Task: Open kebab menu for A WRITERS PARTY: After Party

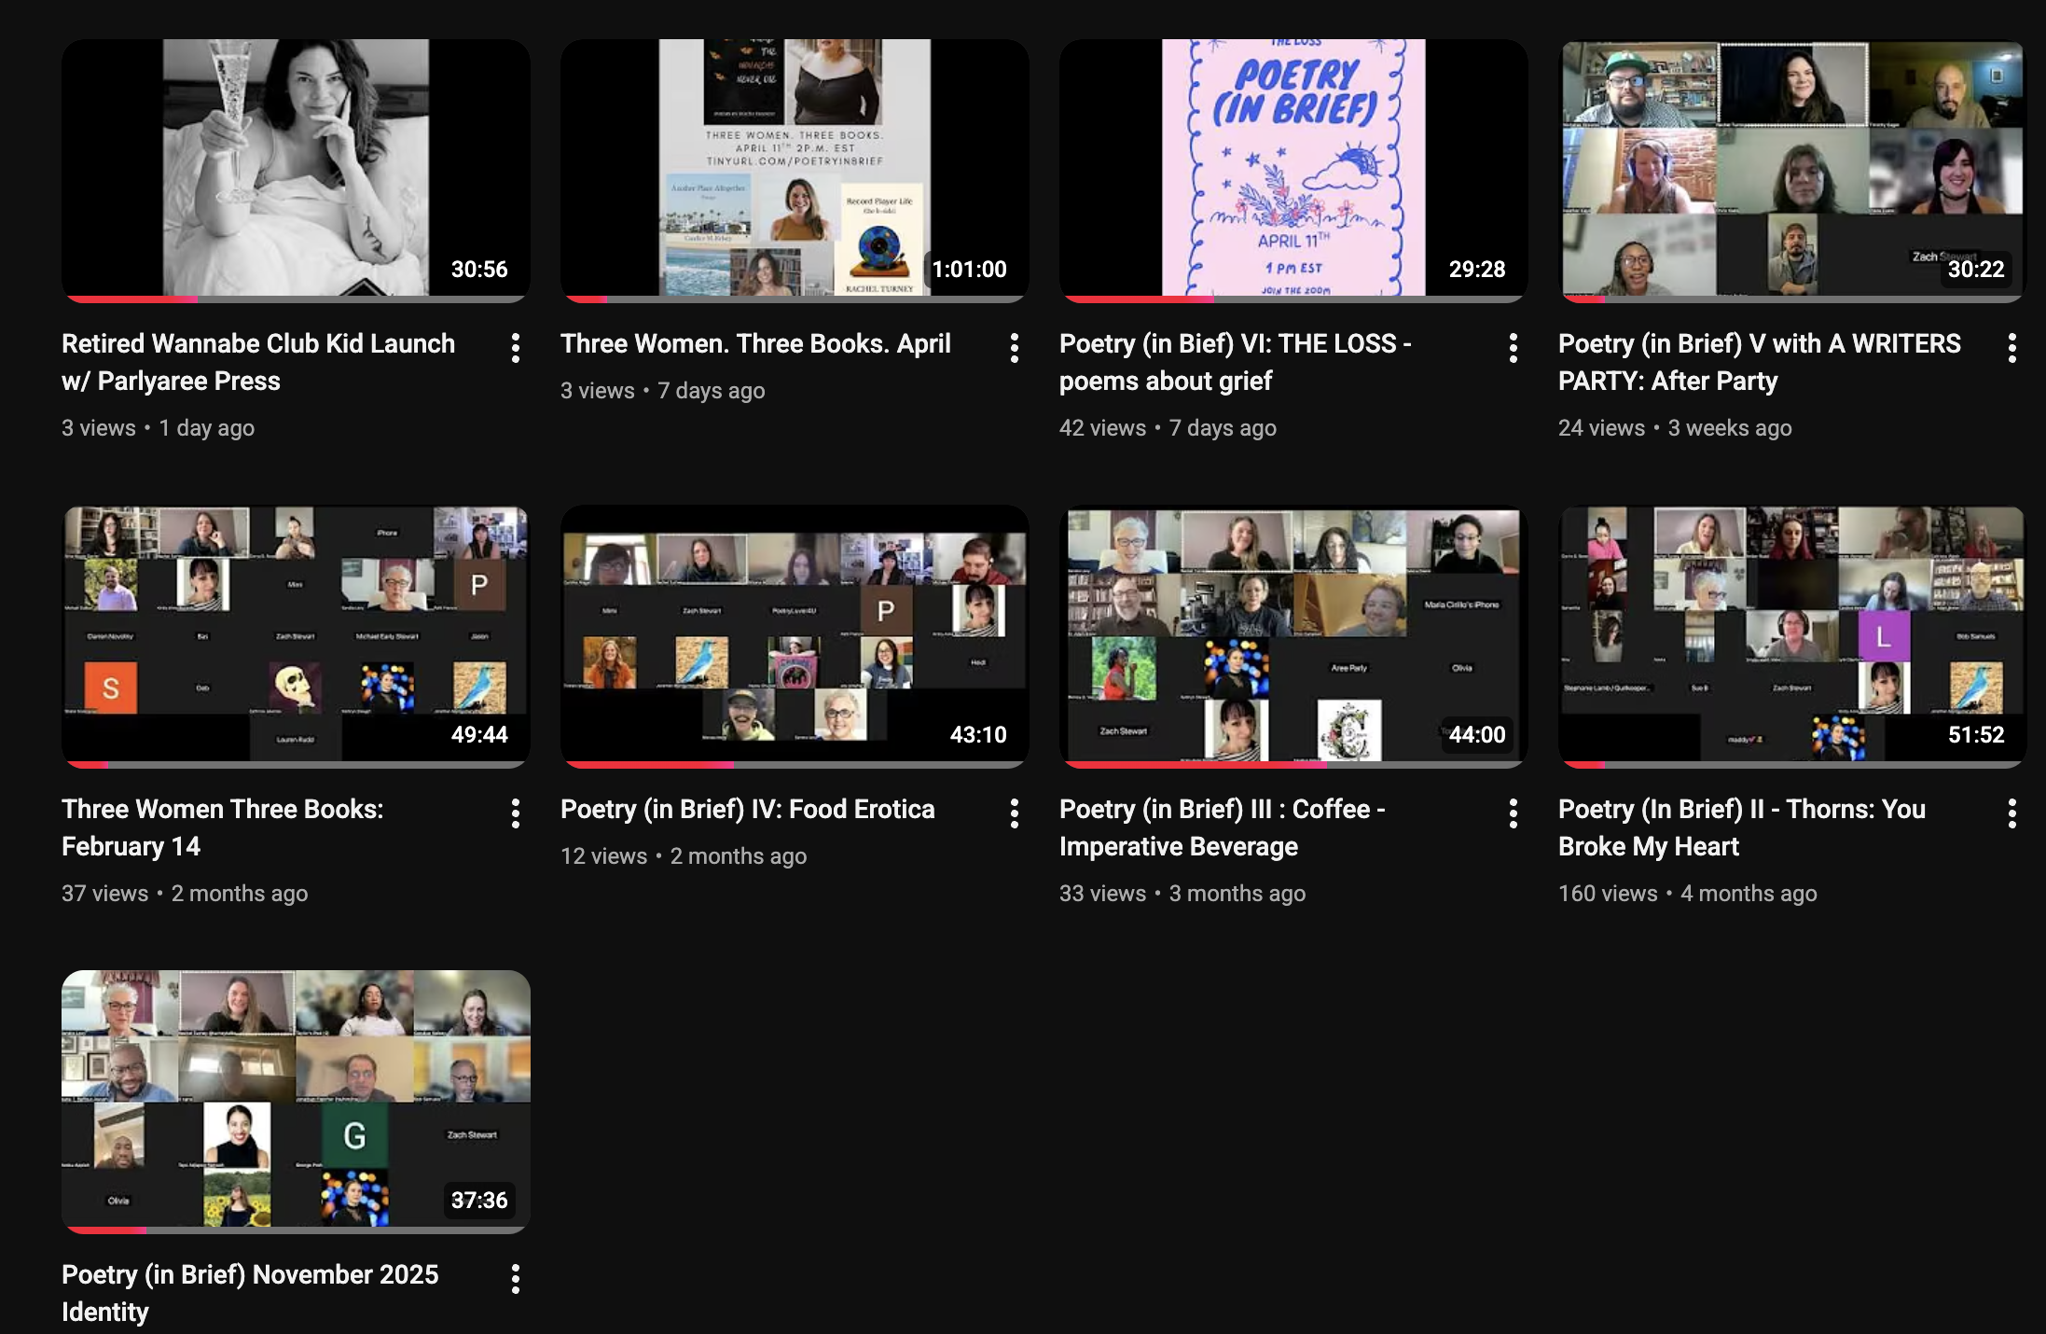Action: [x=2011, y=348]
